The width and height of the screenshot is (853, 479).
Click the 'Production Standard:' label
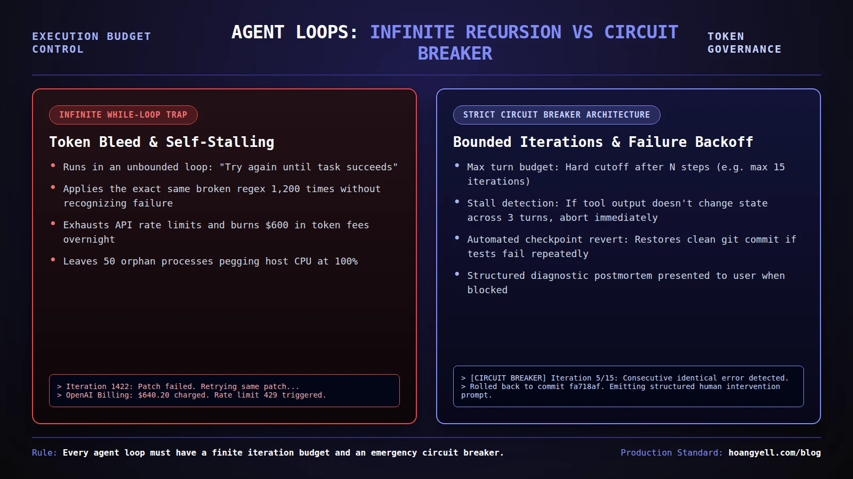pos(672,453)
